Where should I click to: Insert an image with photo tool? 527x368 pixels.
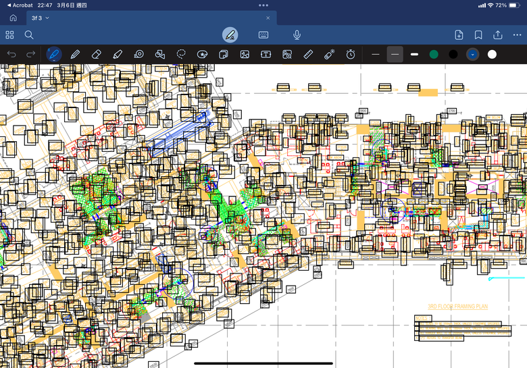coord(245,54)
